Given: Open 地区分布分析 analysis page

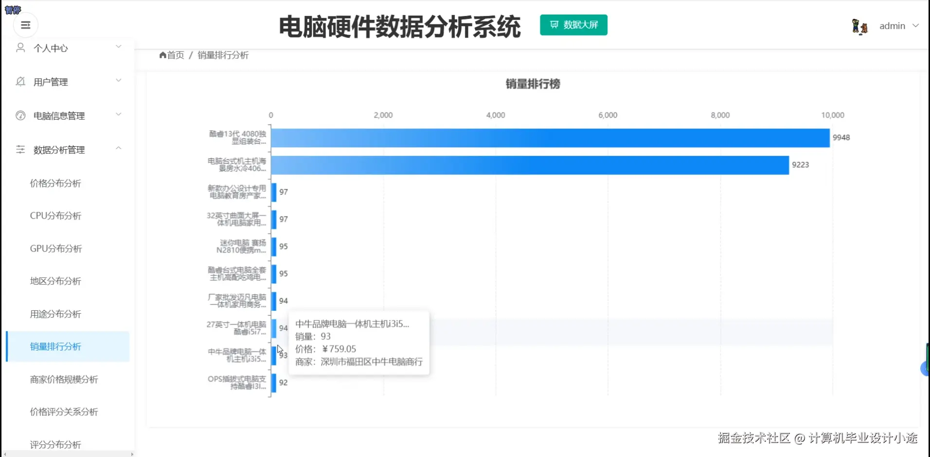Looking at the screenshot, I should click(x=55, y=281).
